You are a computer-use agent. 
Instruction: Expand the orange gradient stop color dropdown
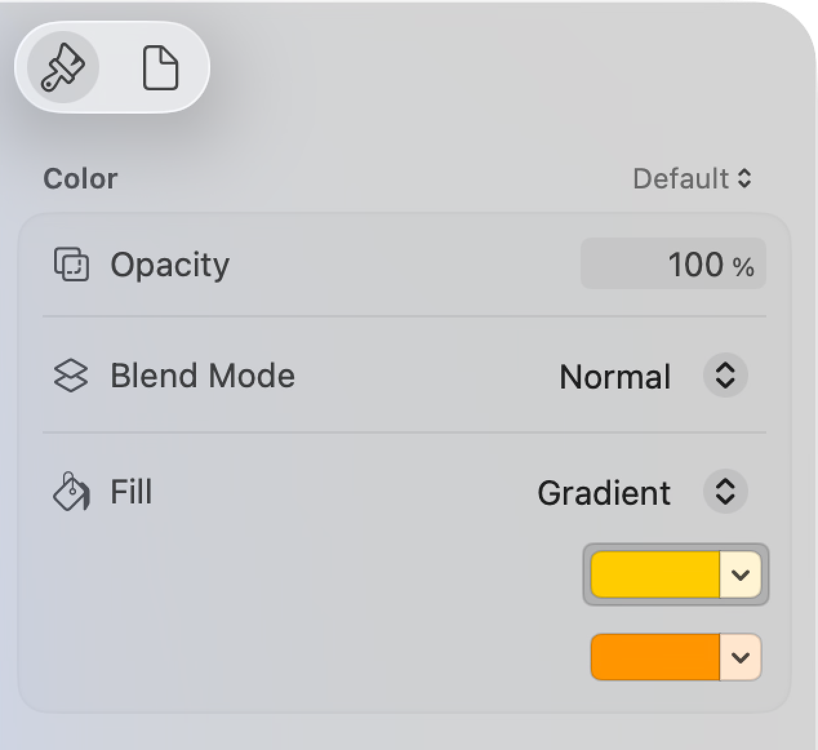coord(741,657)
